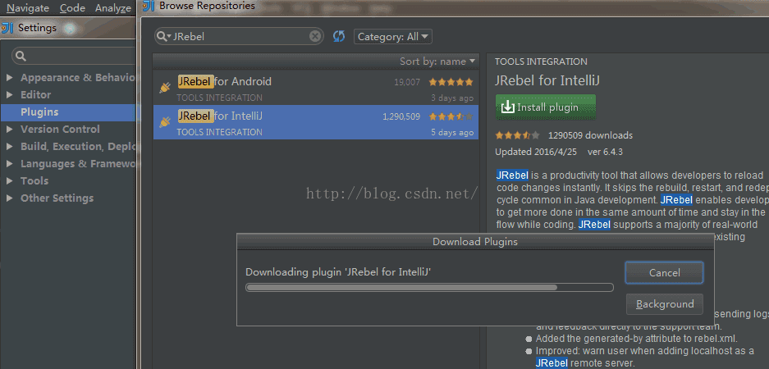Click star rating beside 1290509 downloads
This screenshot has height=369, width=769.
517,135
